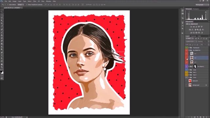Image resolution: width=210 pixels, height=118 pixels.
Task: Click histogram cached data warning icon
Action: point(206,12)
